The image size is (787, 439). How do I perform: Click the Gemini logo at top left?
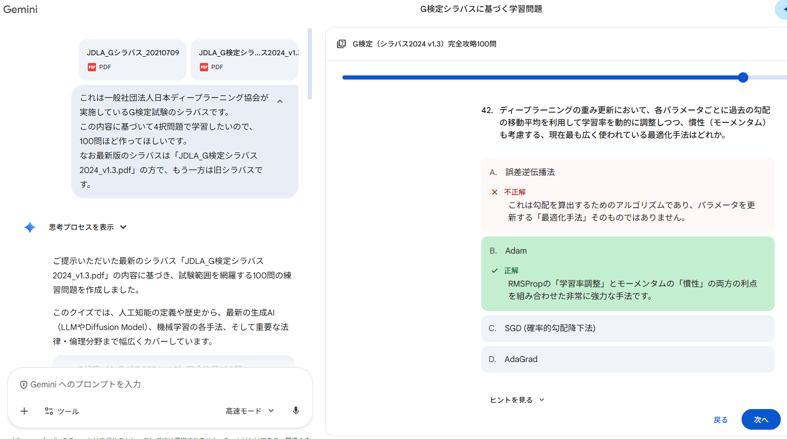pos(21,9)
